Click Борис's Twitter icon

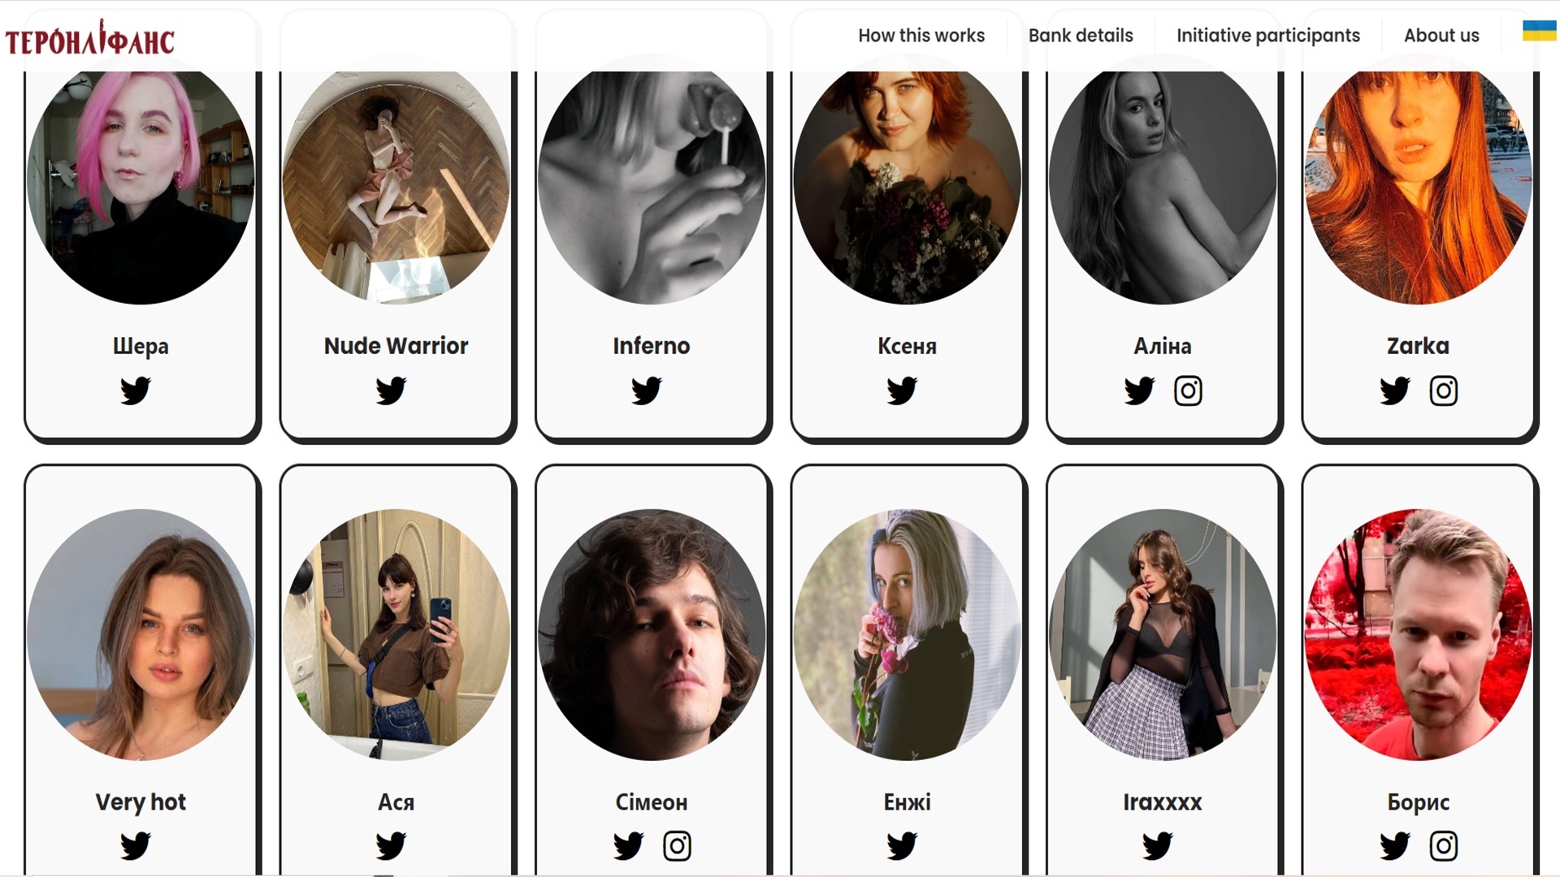pos(1395,846)
